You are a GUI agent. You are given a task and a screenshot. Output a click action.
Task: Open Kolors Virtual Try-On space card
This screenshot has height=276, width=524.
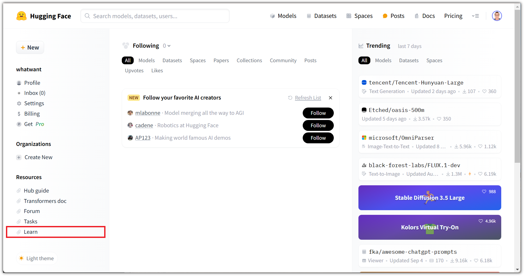(x=429, y=227)
